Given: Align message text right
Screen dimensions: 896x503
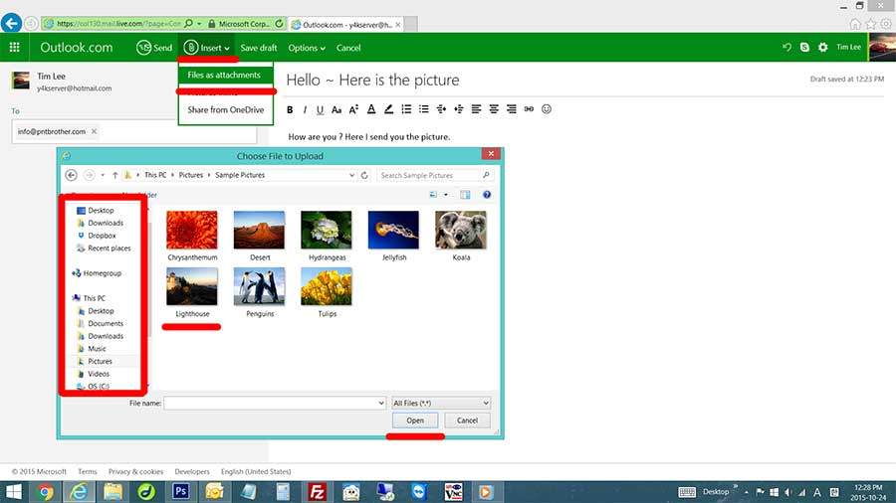Looking at the screenshot, I should (512, 109).
